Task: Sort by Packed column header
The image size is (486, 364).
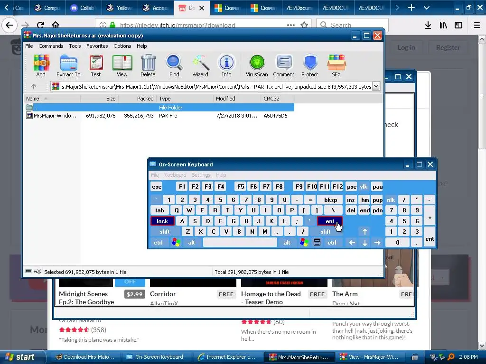Action: pyautogui.click(x=138, y=99)
